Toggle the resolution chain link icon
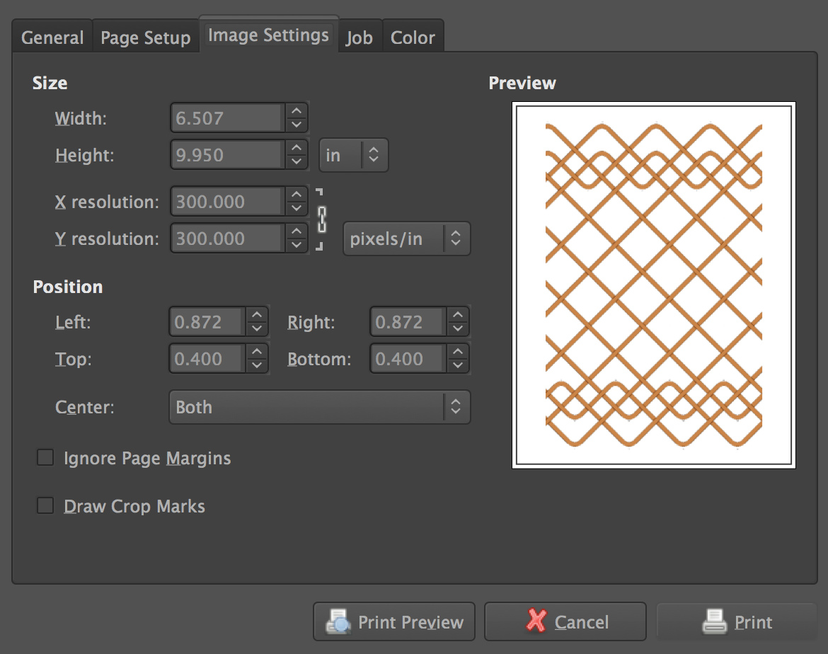This screenshot has height=654, width=828. (322, 219)
